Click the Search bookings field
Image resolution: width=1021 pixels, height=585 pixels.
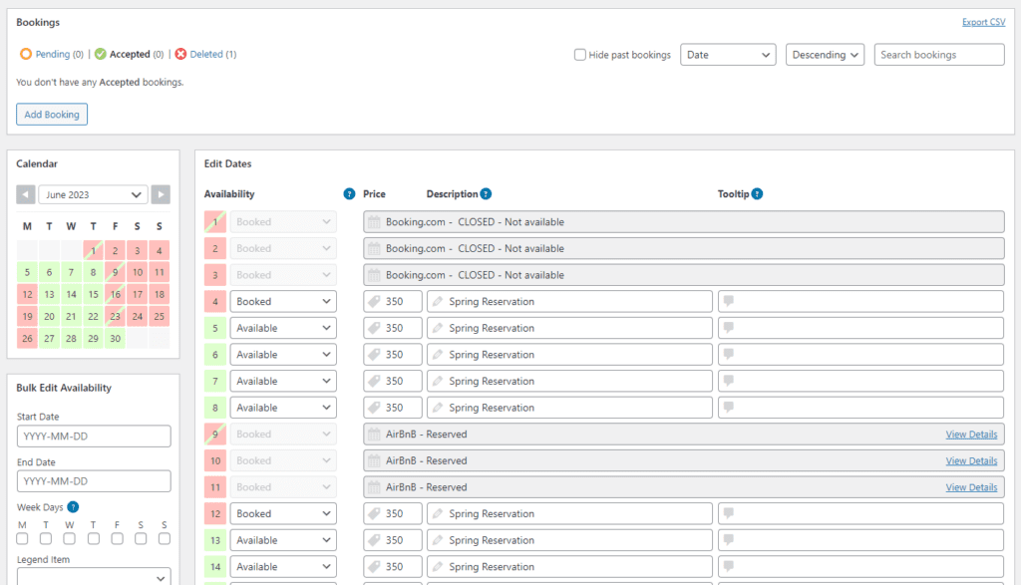(x=939, y=55)
